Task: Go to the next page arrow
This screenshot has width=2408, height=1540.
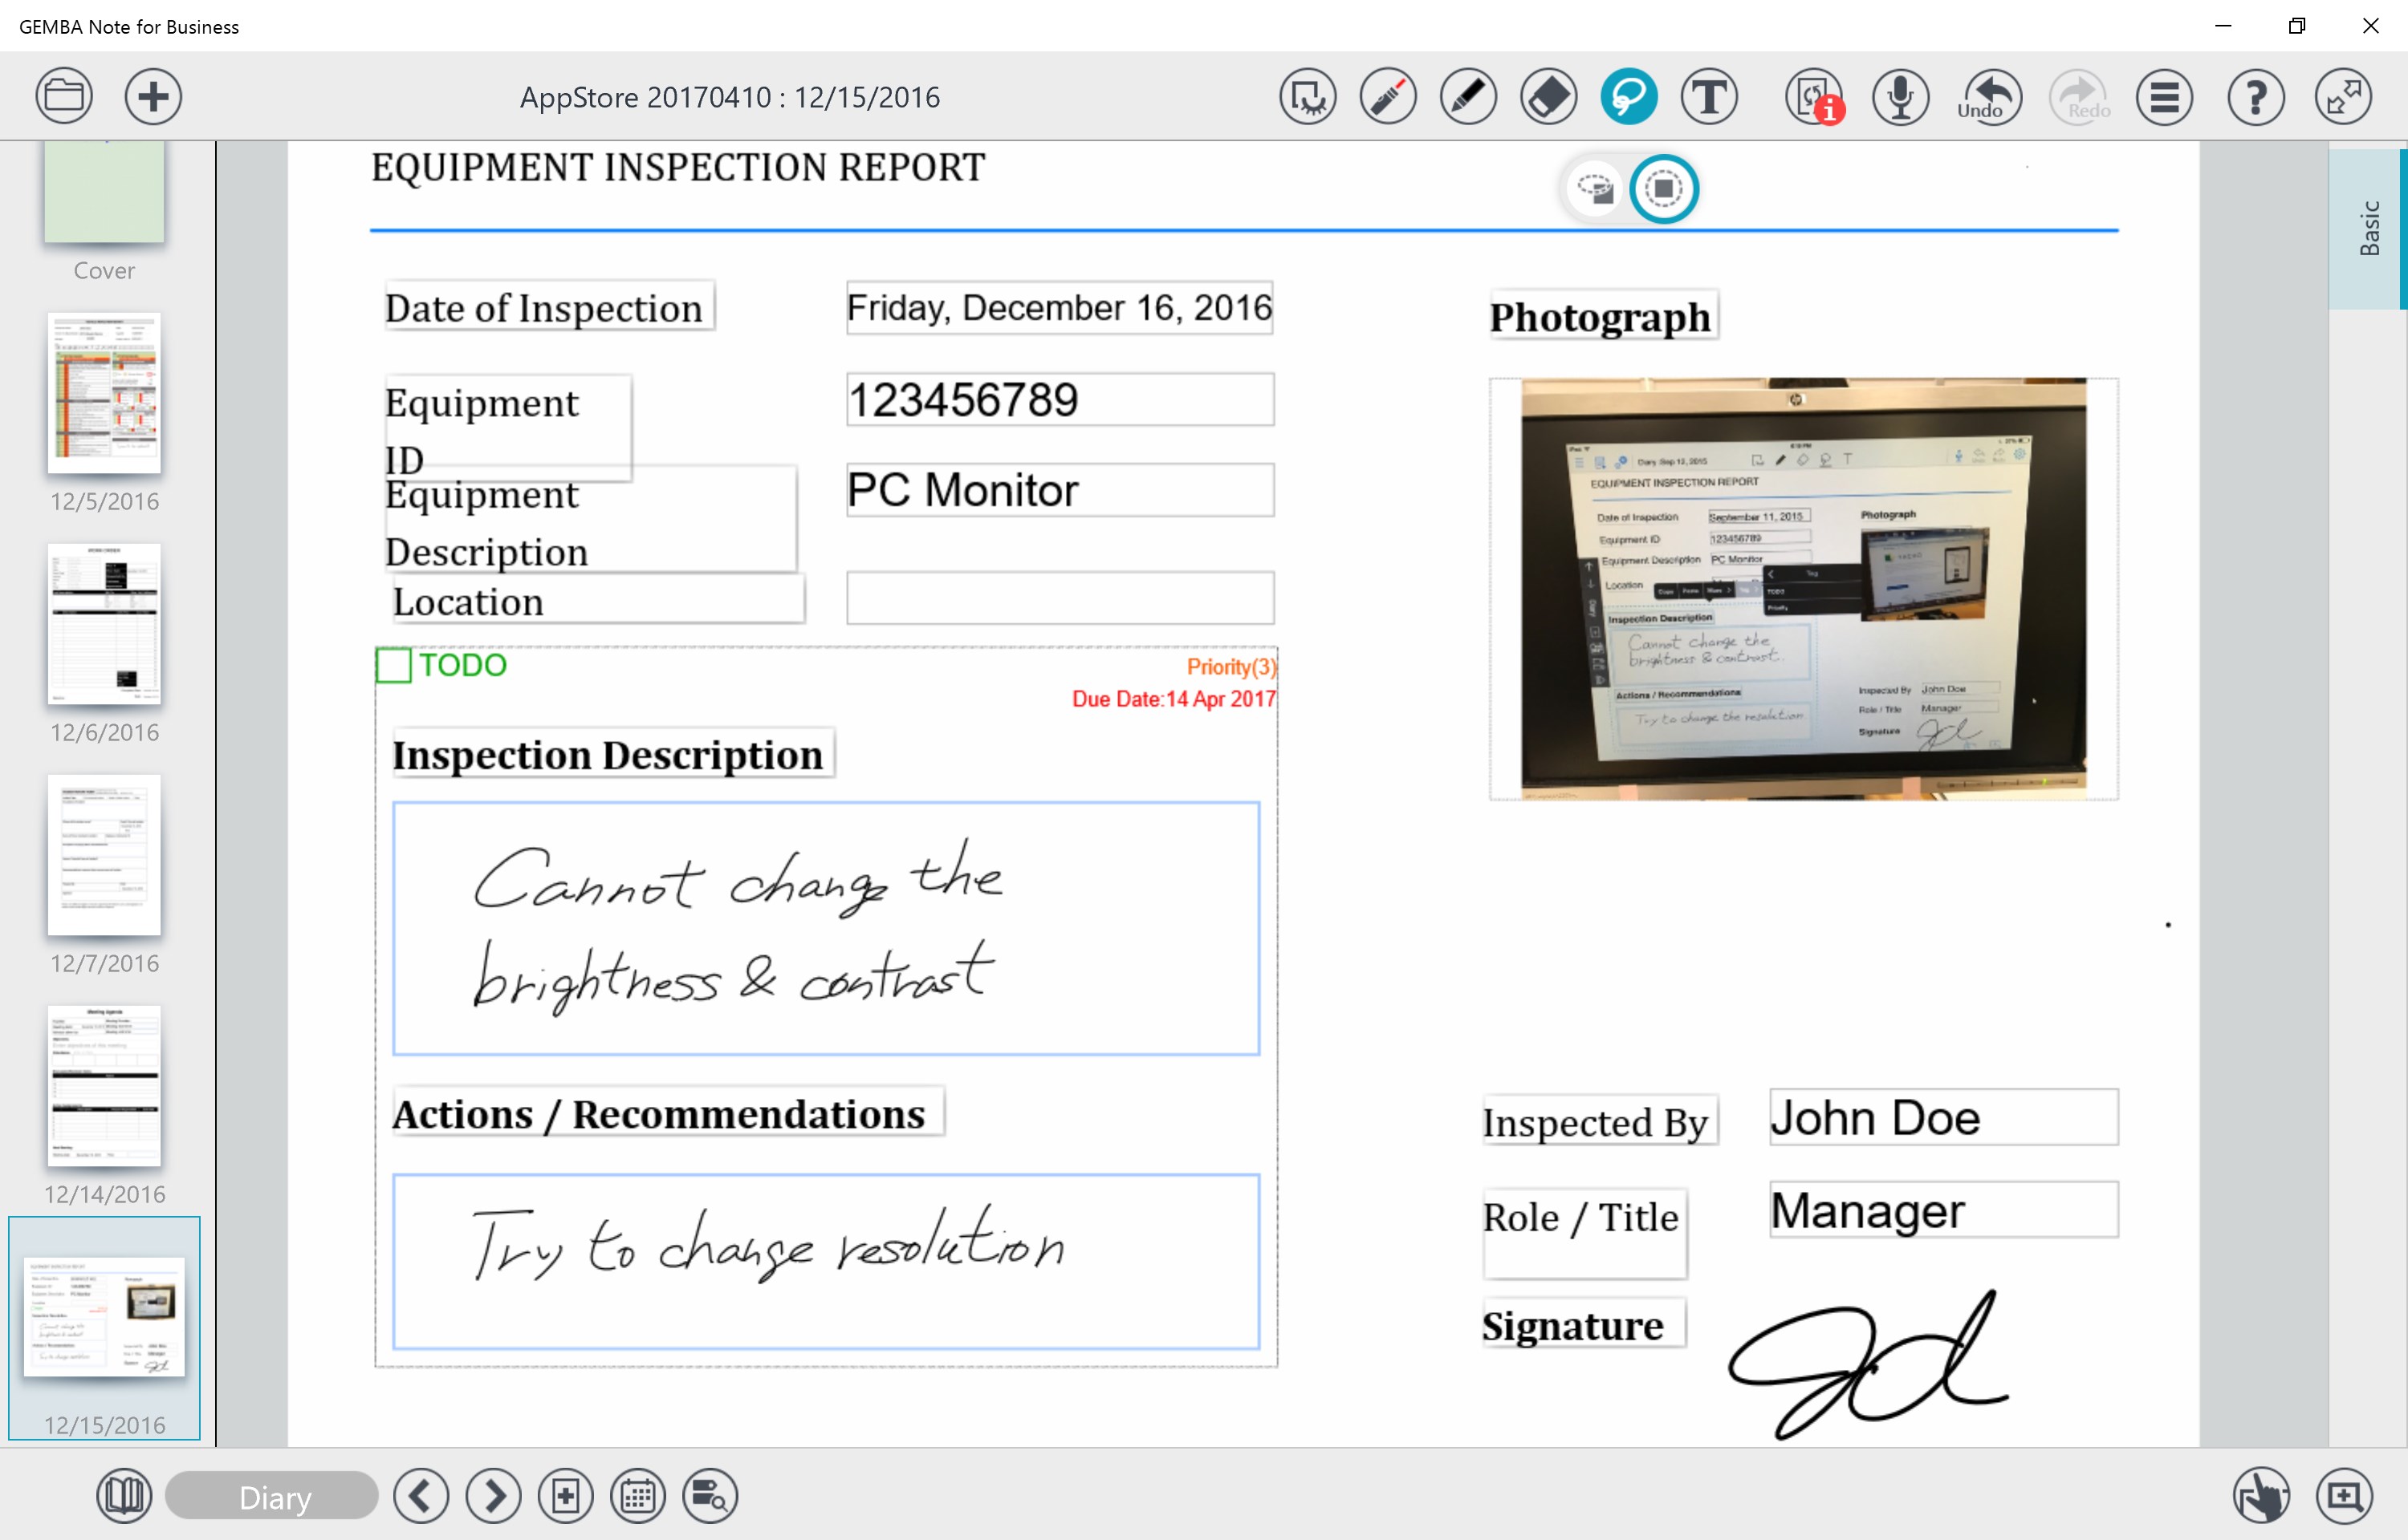Action: point(494,1496)
